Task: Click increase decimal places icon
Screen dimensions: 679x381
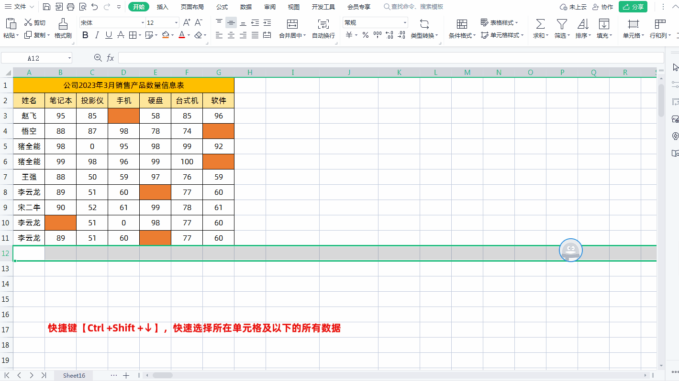Action: point(390,35)
